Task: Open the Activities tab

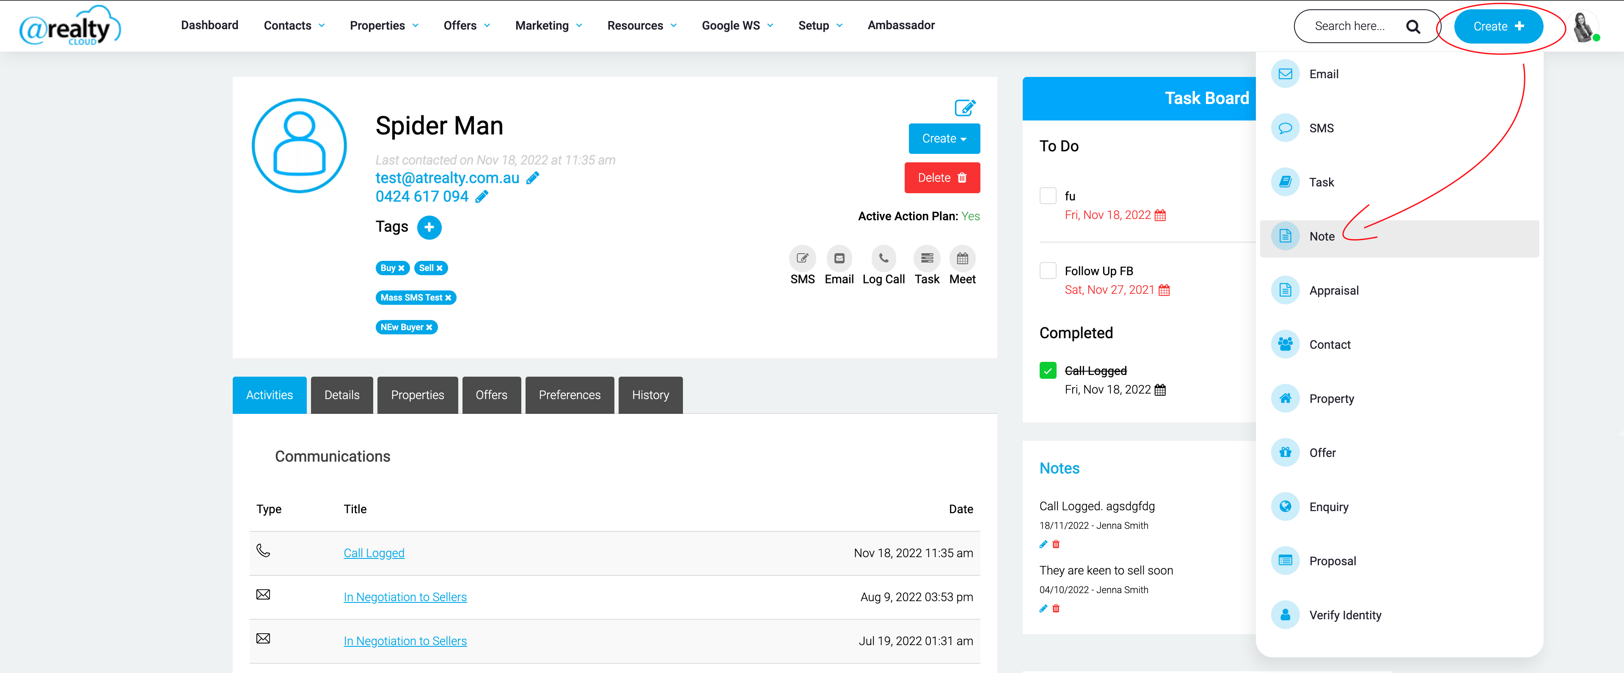Action: (x=269, y=395)
